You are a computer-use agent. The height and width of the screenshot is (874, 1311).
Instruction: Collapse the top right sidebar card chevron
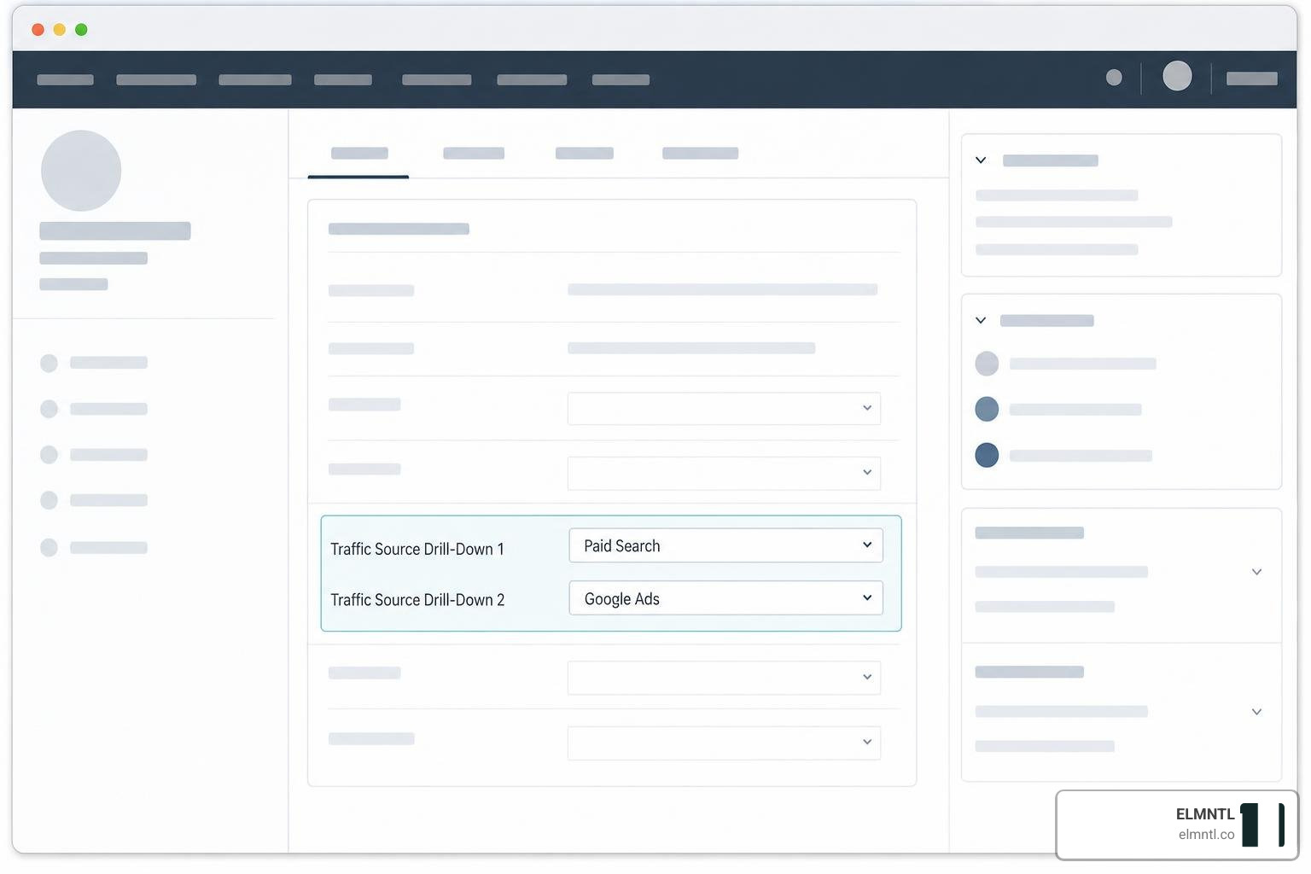pyautogui.click(x=981, y=160)
